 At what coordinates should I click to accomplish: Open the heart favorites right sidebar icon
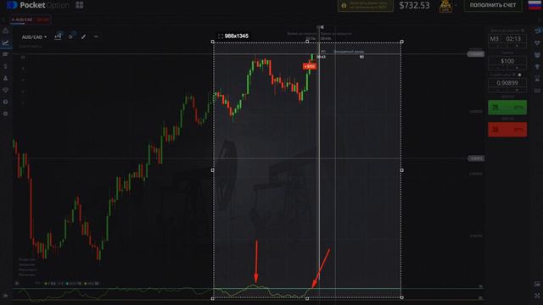(537, 43)
